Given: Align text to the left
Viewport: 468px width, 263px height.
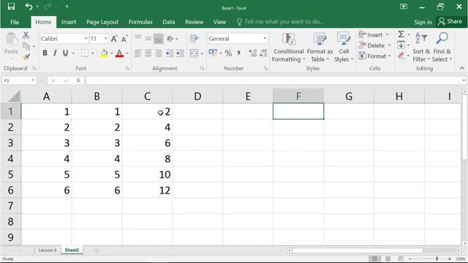Looking at the screenshot, I should pos(138,53).
